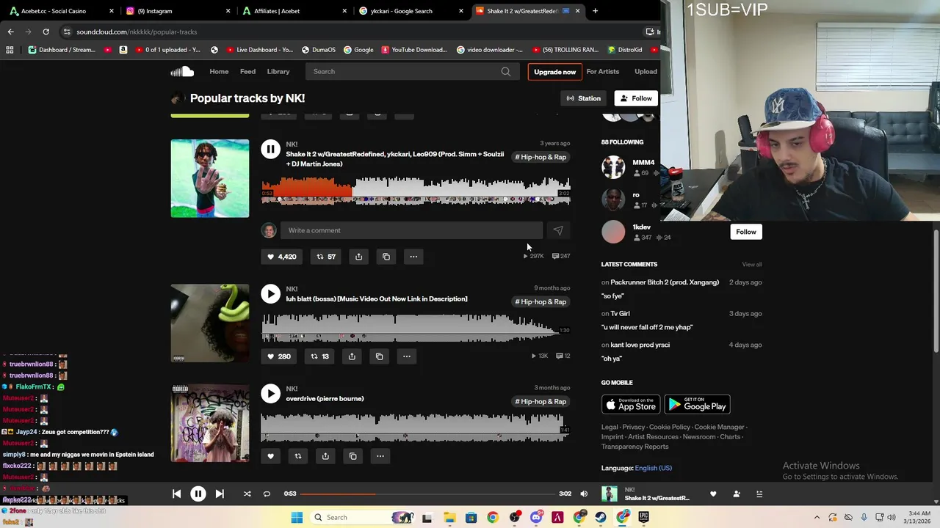This screenshot has width=940, height=528.
Task: Like the now-playing track in player bar
Action: (x=712, y=494)
